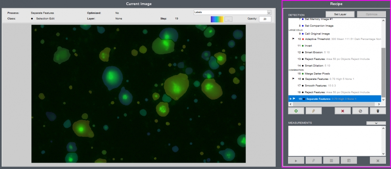Viewport: 391px width, 169px height.
Task: Click the gray X button below Measurements
Action: point(378,160)
